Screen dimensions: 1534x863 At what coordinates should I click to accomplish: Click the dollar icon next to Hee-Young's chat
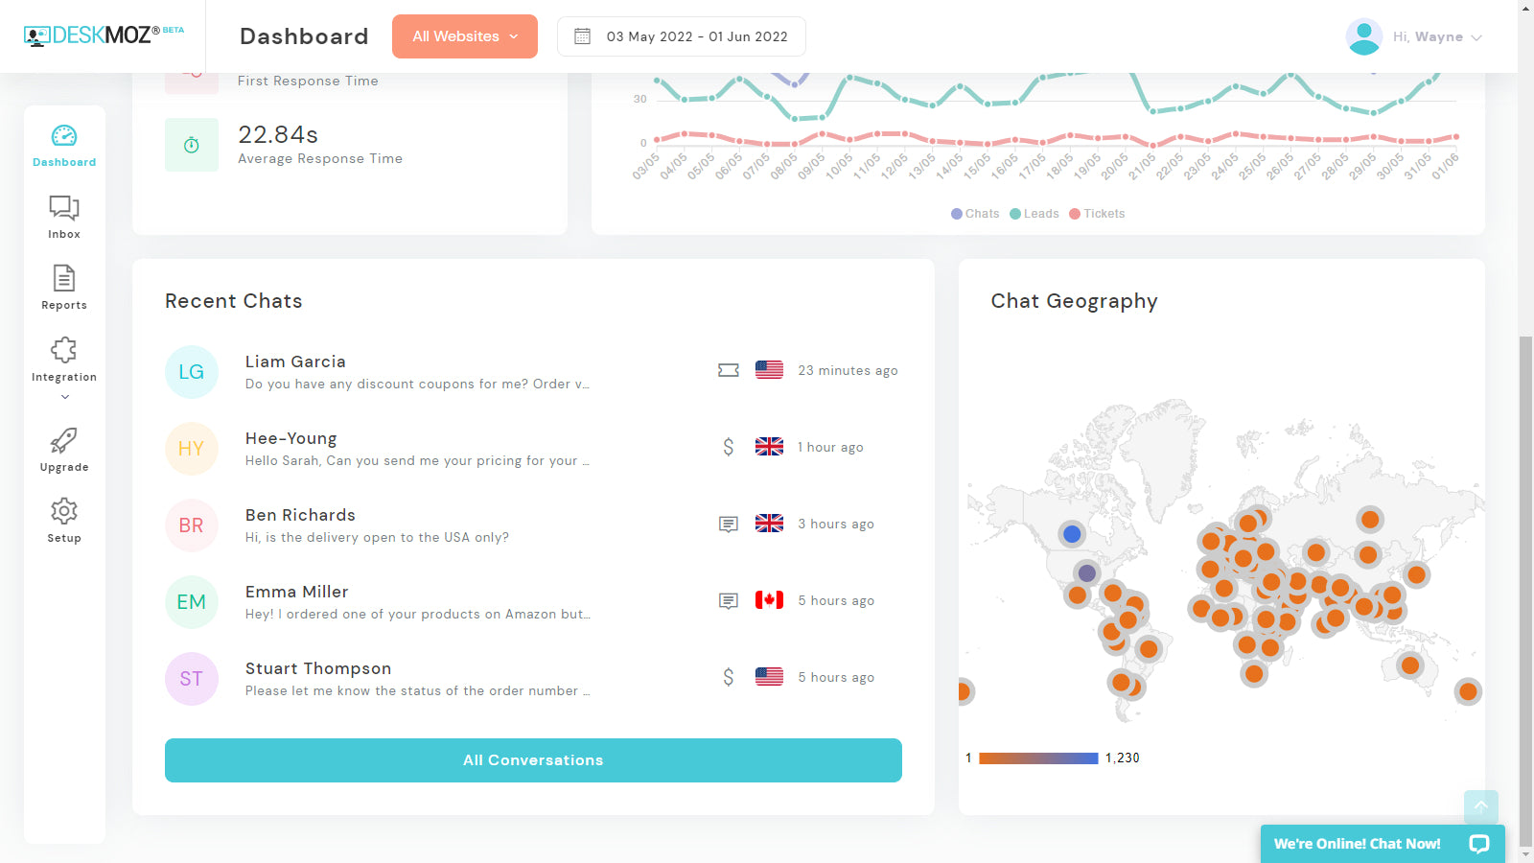729,447
